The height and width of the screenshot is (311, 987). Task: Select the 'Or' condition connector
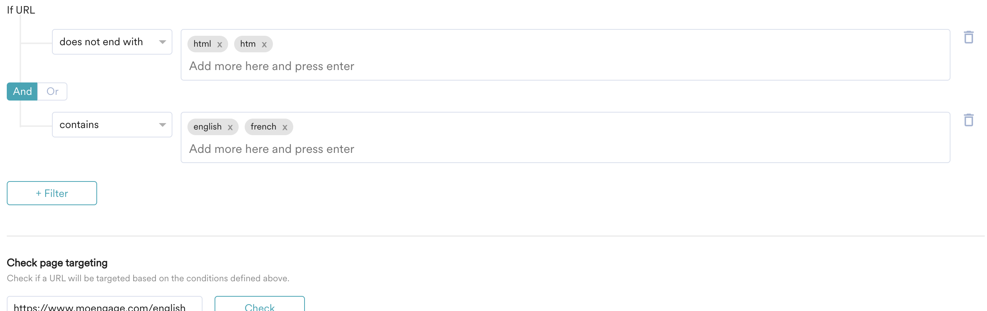(x=52, y=91)
